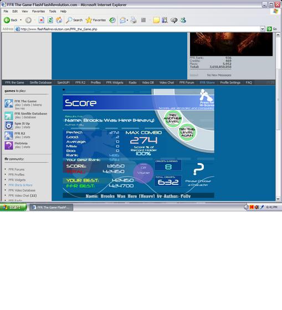Click the profile avatar image thumbnail

[231, 44]
